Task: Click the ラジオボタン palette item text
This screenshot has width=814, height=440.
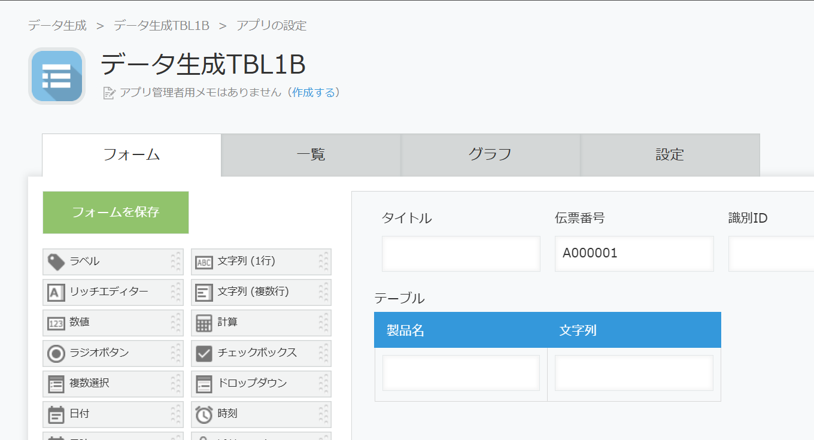Action: (x=99, y=353)
